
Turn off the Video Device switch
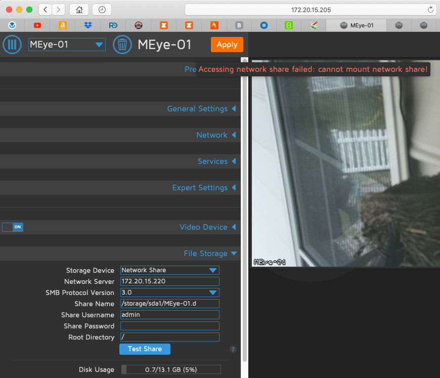pyautogui.click(x=12, y=227)
